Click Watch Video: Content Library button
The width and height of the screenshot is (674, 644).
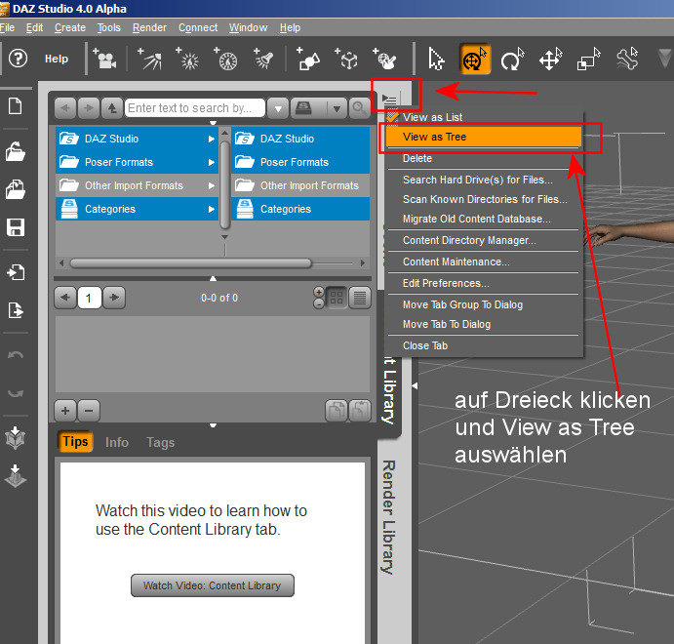tap(213, 585)
